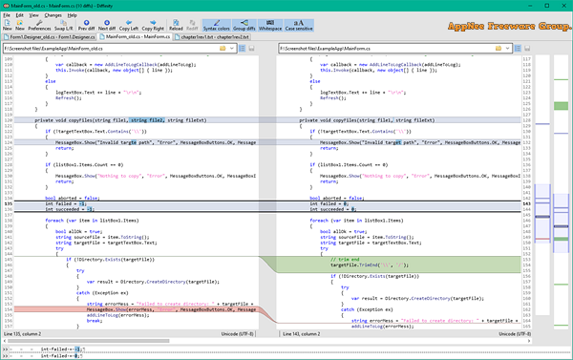The image size is (573, 360).
Task: Toggle left pane line numbers view icon
Action: click(x=243, y=49)
